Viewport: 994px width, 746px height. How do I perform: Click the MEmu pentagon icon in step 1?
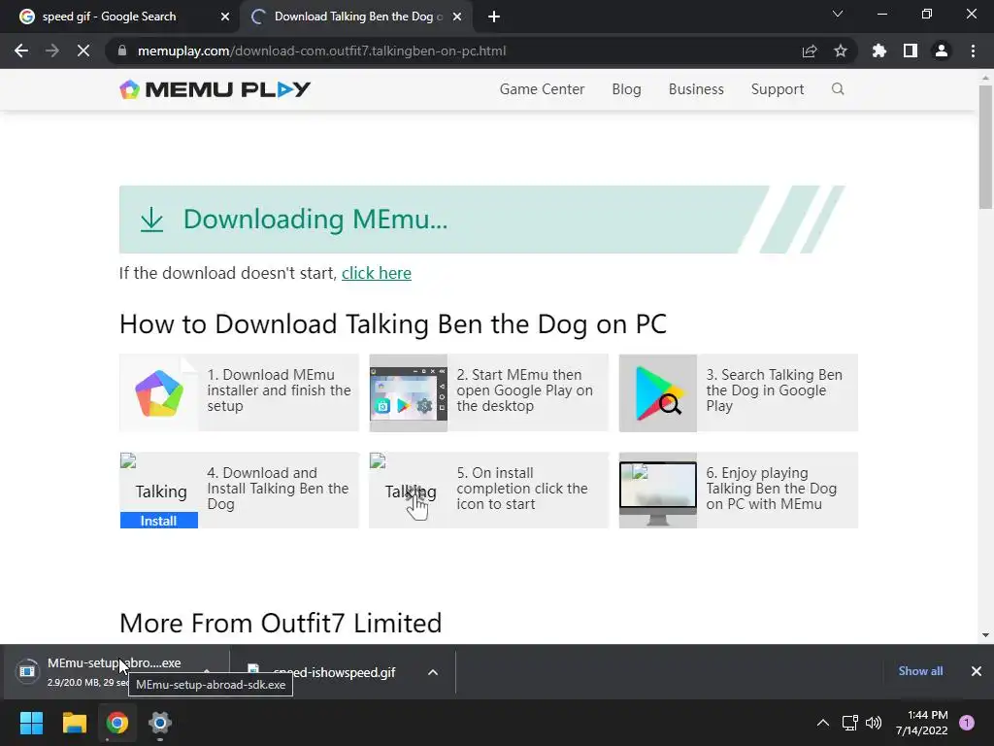[159, 393]
